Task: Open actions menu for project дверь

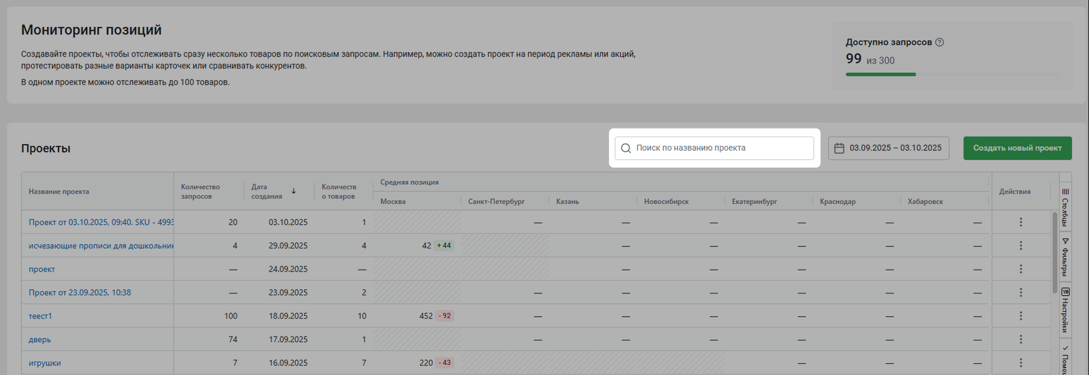Action: tap(1020, 339)
